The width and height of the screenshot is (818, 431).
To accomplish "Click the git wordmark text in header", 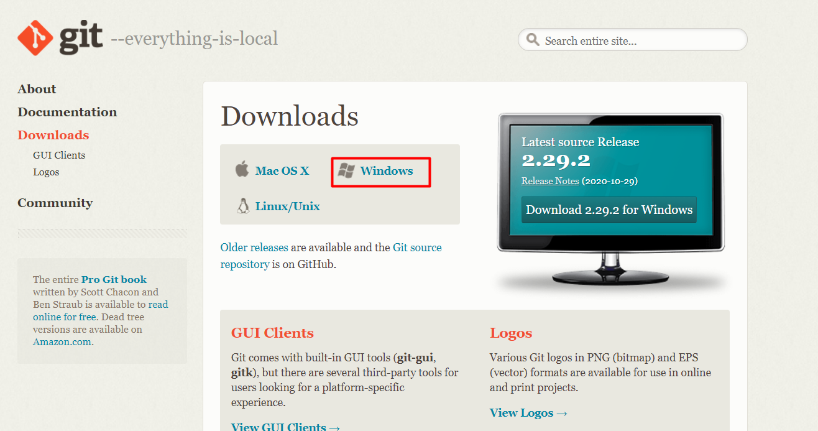I will click(x=81, y=39).
